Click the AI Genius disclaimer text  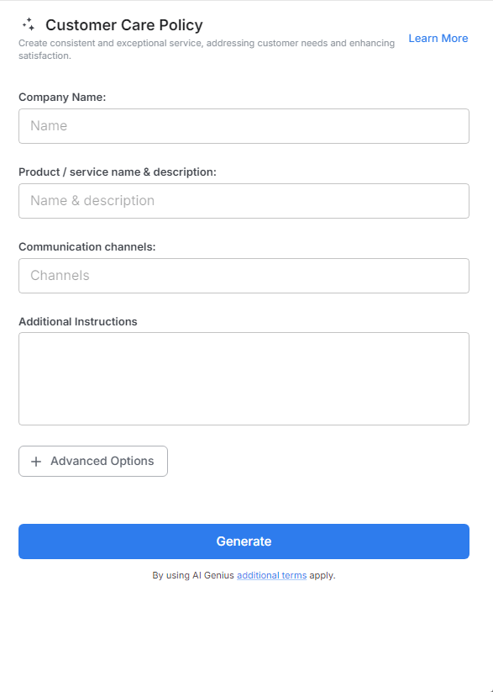click(244, 575)
